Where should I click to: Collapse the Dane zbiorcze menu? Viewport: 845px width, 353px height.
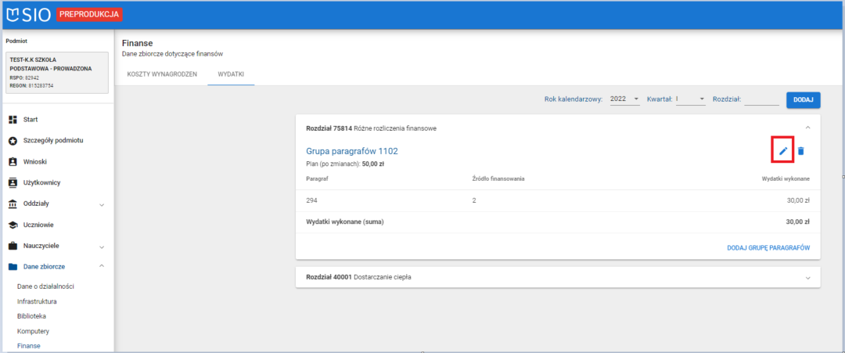click(x=101, y=267)
